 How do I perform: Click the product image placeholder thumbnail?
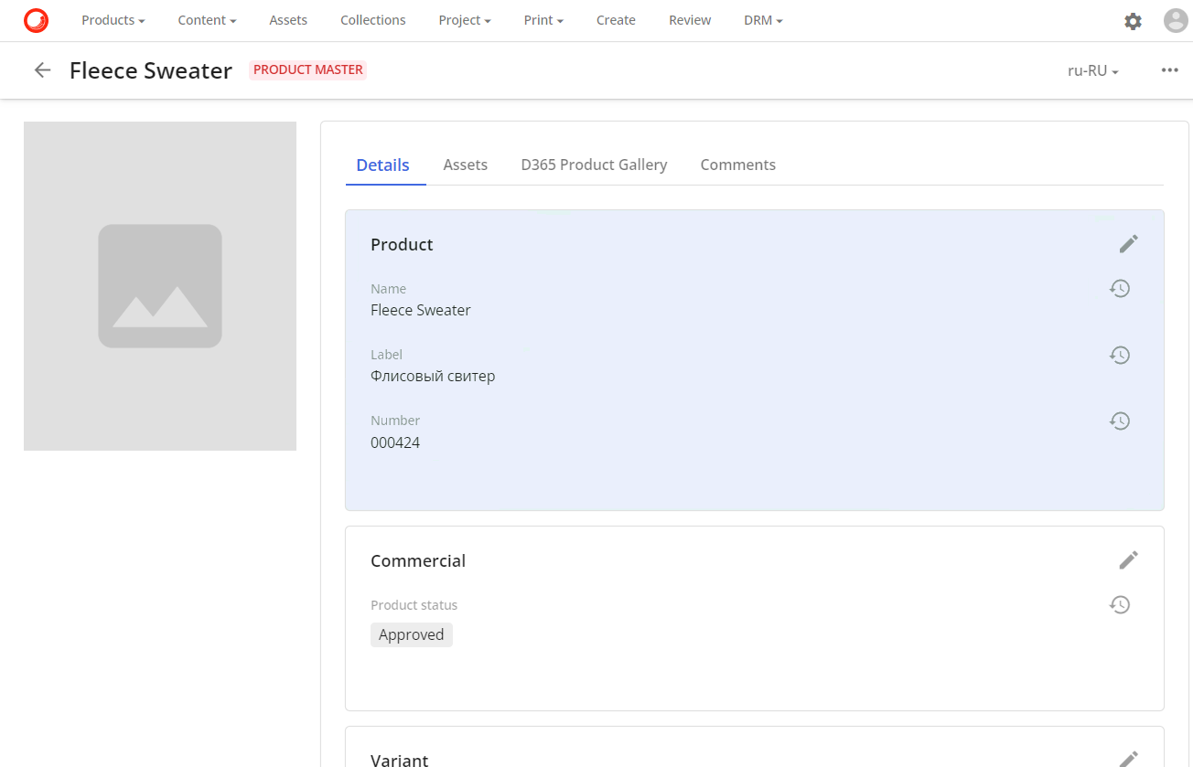pyautogui.click(x=160, y=286)
